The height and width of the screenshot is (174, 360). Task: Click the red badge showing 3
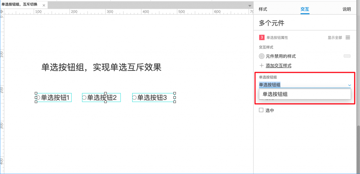click(x=262, y=37)
